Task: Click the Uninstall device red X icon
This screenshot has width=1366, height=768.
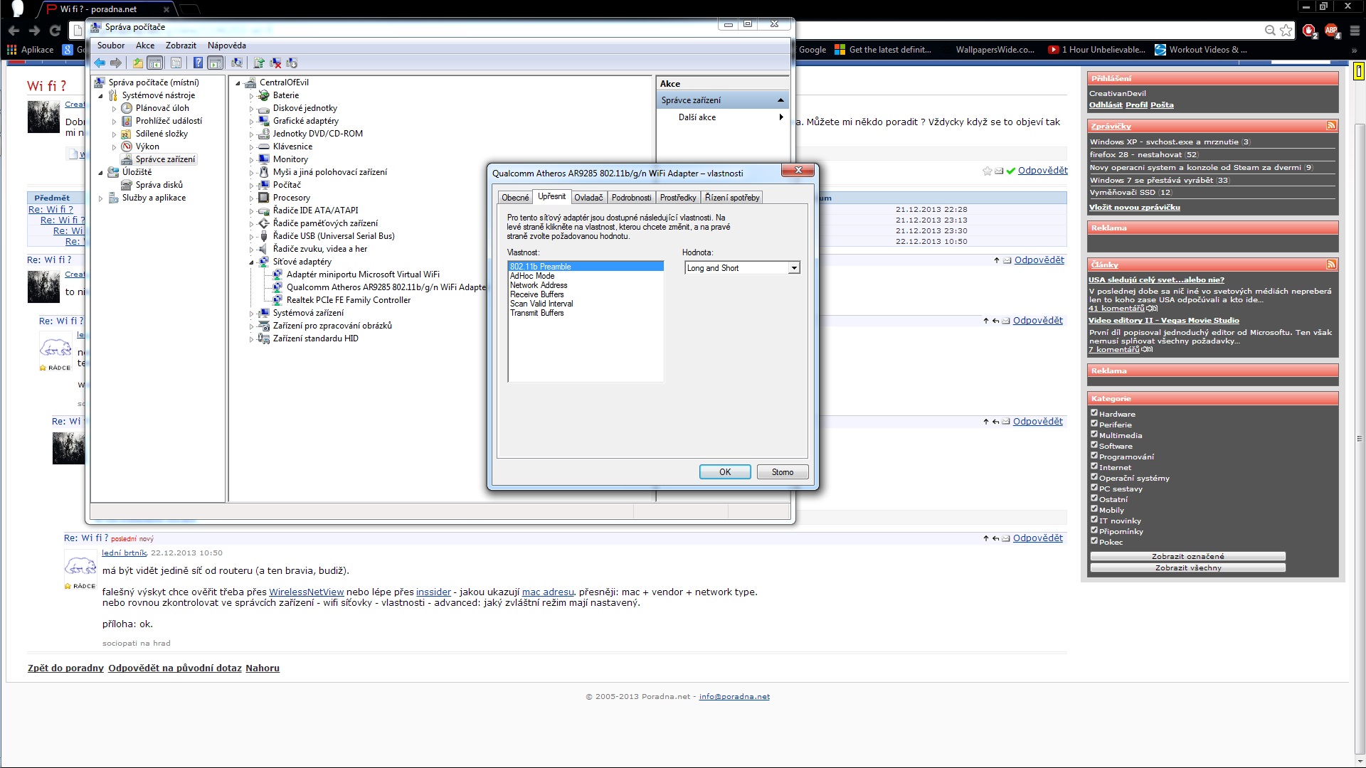Action: click(275, 63)
